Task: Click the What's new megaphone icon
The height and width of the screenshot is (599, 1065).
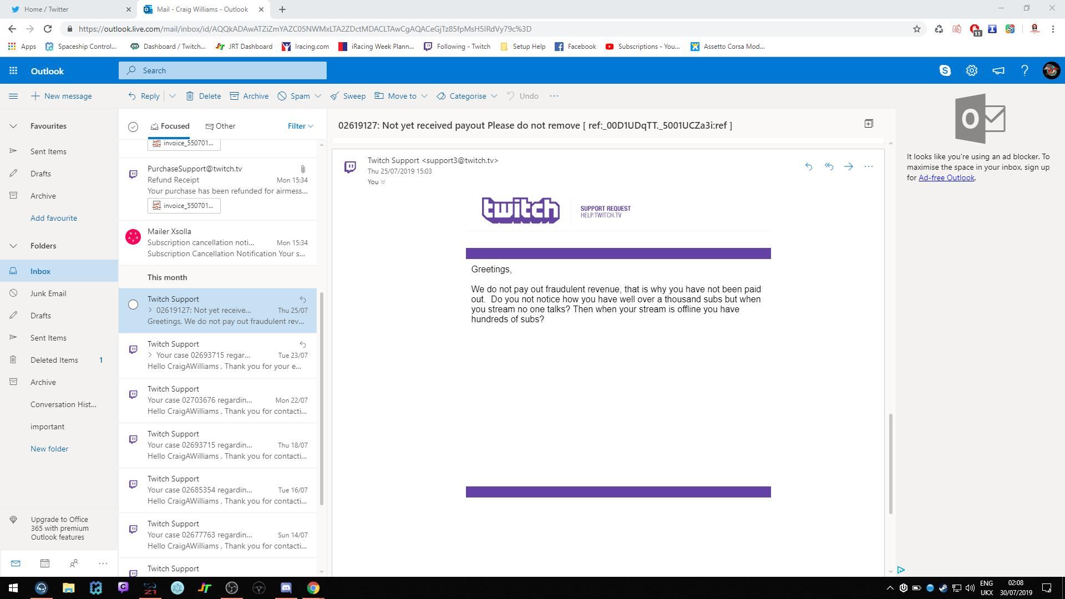Action: click(x=998, y=70)
